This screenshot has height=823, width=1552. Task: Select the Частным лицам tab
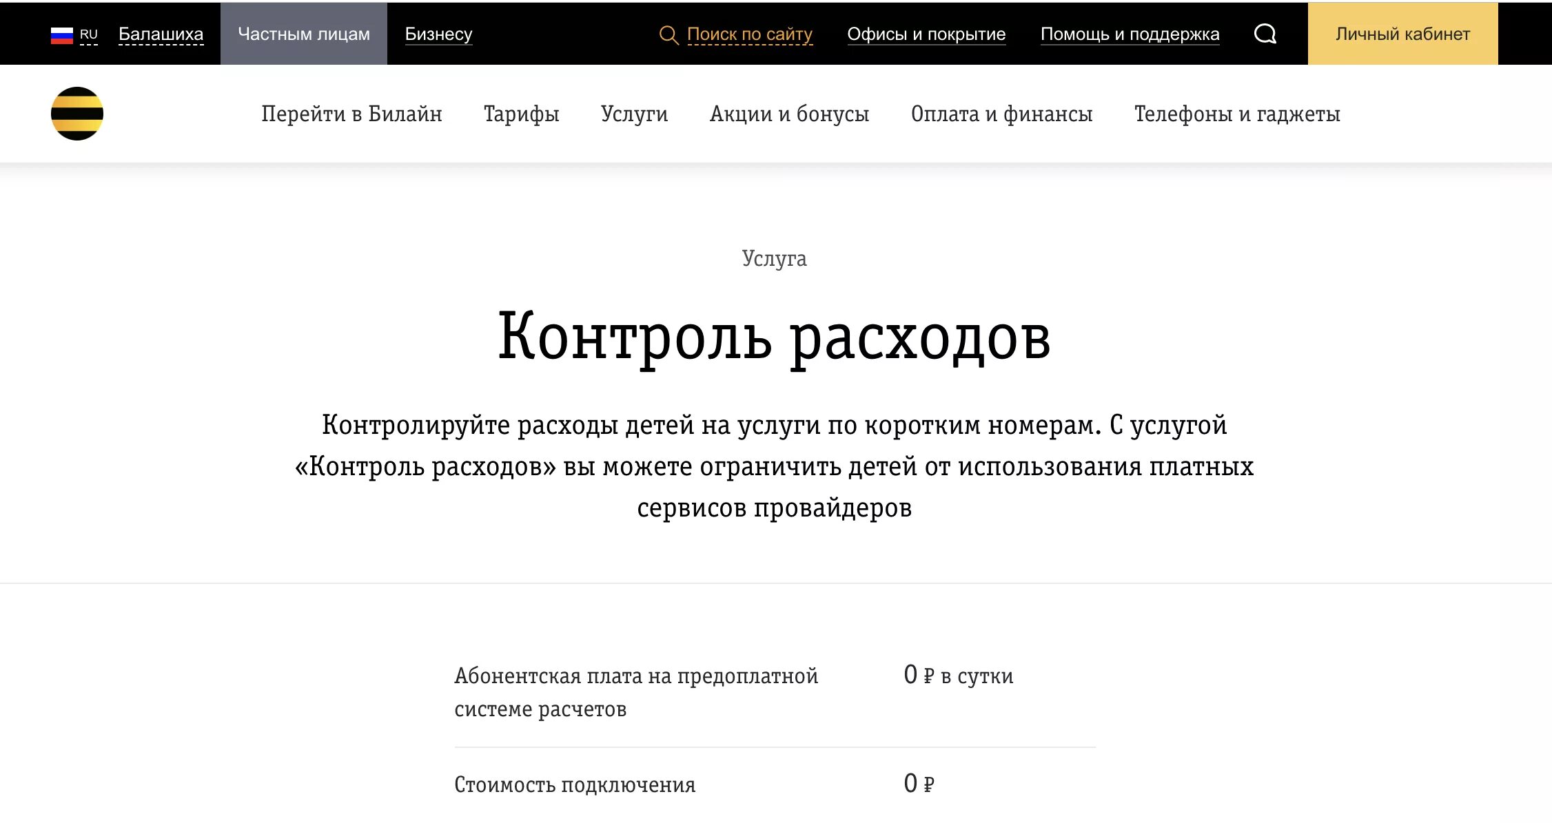(304, 34)
